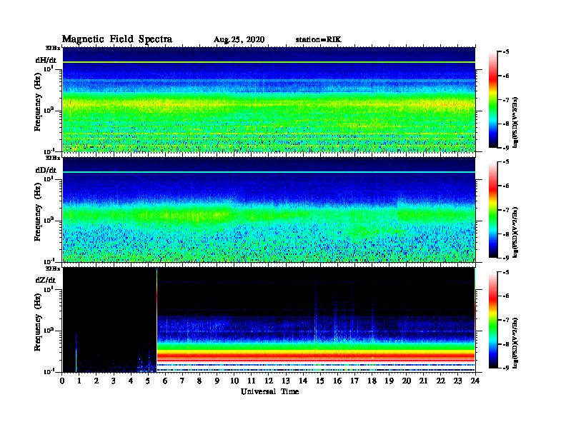Click the yellow horizontal line in dH/dt spectrogram
This screenshot has width=566, height=437.
[x=269, y=62]
